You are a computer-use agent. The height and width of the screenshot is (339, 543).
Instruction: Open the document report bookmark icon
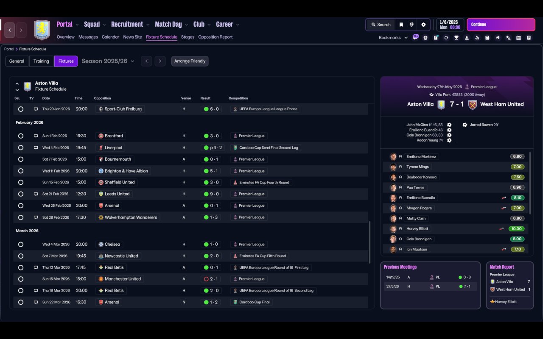(487, 38)
